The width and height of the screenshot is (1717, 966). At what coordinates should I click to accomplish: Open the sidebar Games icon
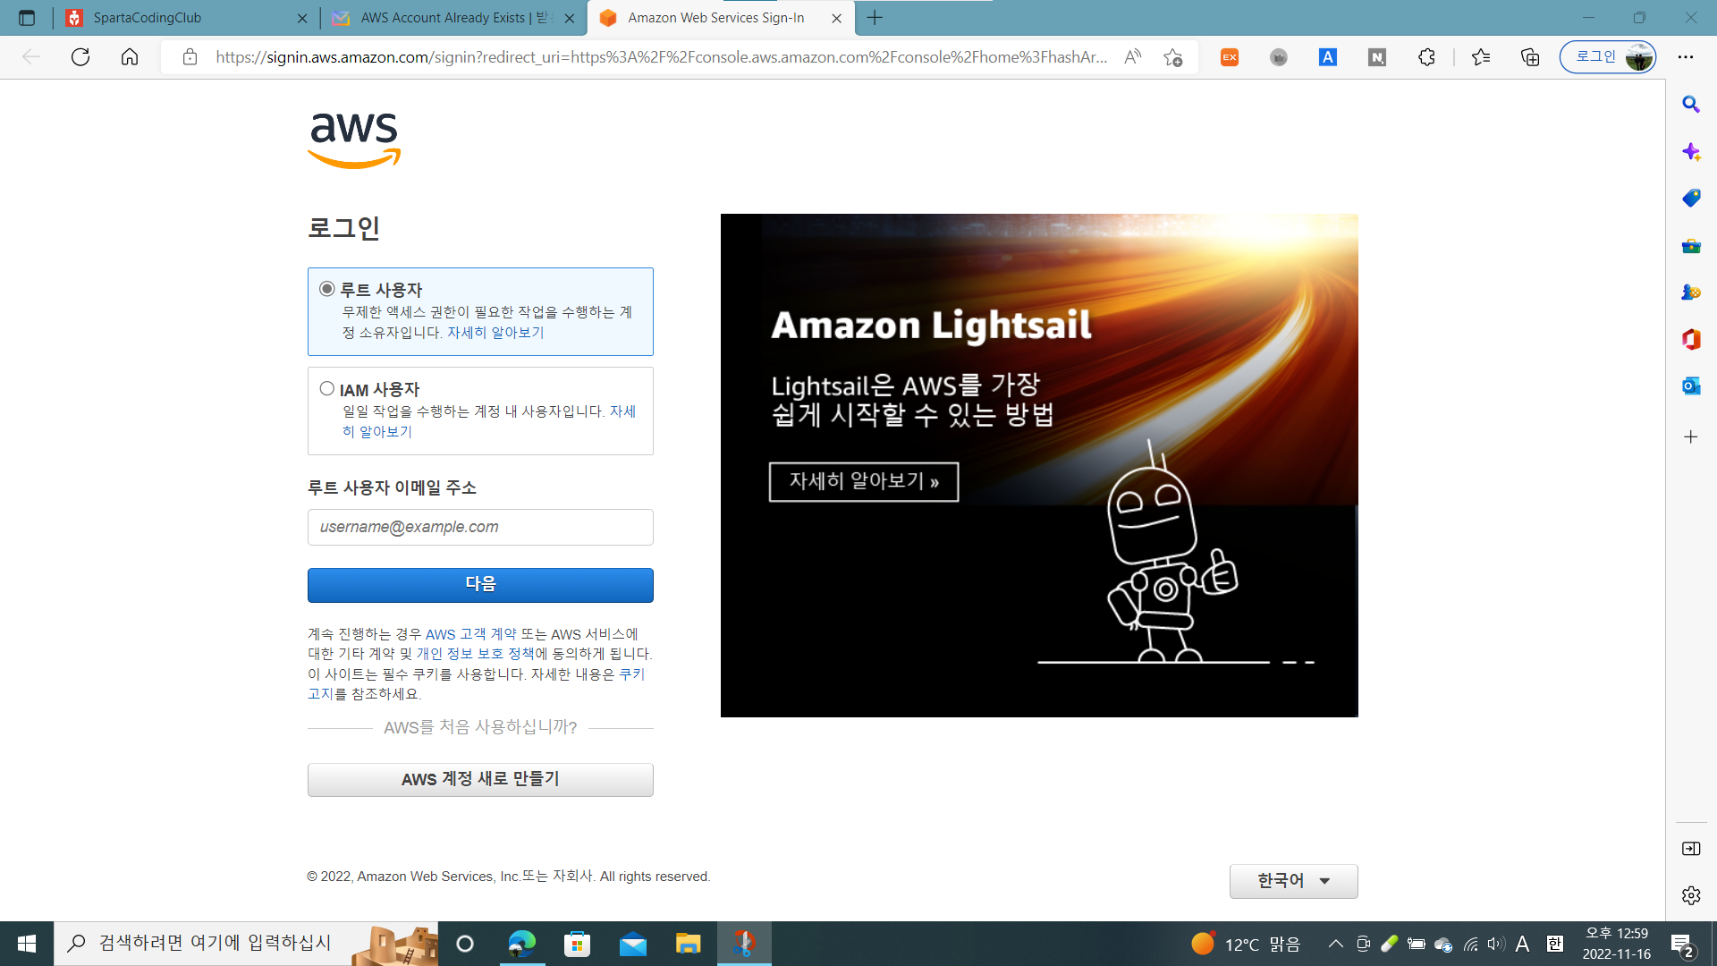point(1691,292)
